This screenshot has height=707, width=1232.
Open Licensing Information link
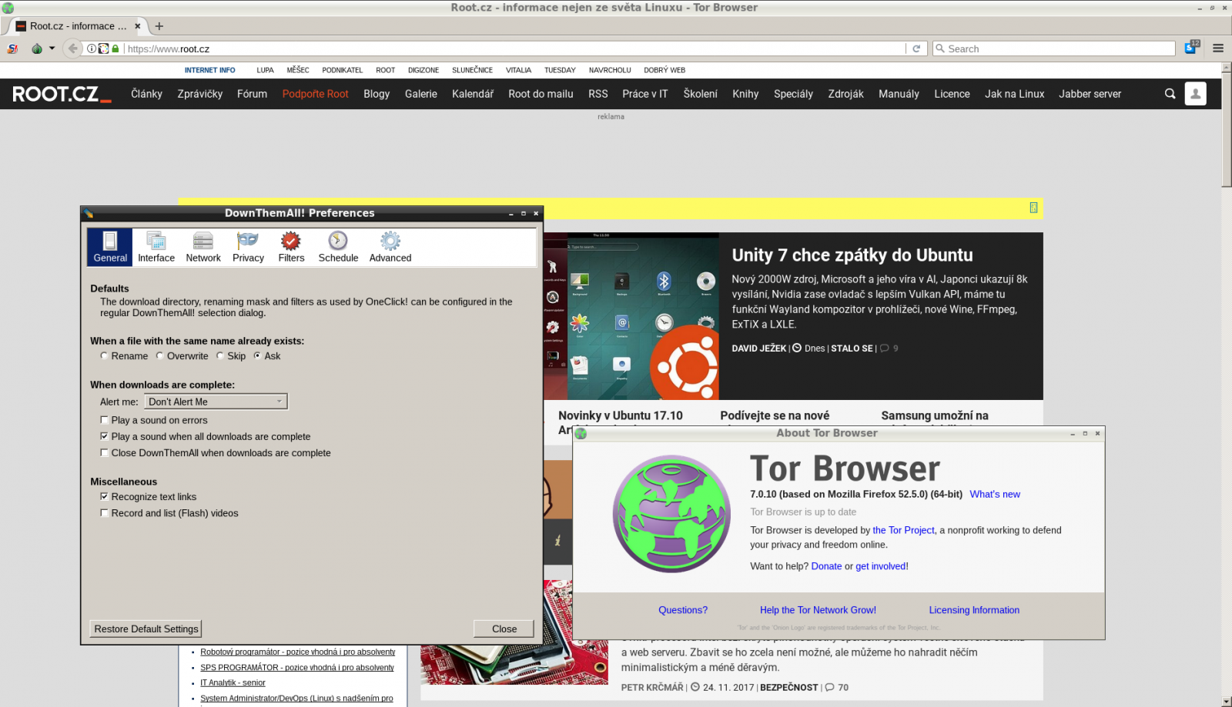coord(974,610)
